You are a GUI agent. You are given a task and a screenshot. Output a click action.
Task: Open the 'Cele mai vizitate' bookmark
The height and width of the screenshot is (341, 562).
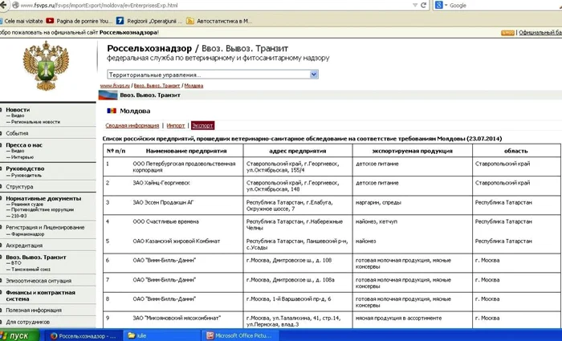point(22,21)
